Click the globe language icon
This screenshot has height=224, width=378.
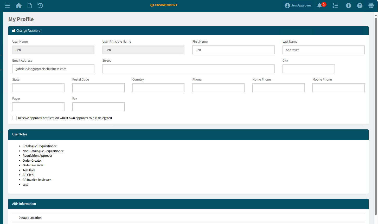[x=371, y=5]
